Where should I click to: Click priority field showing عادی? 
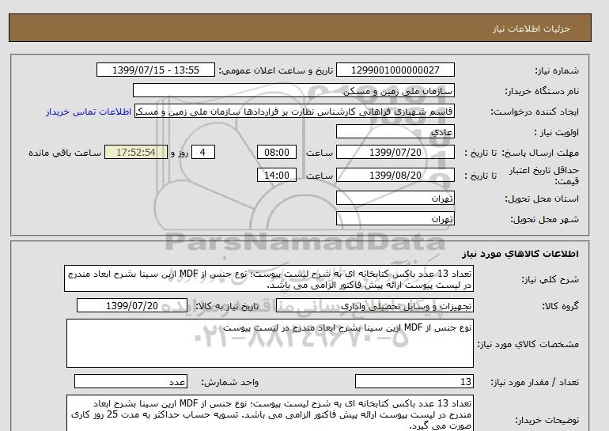click(395, 131)
